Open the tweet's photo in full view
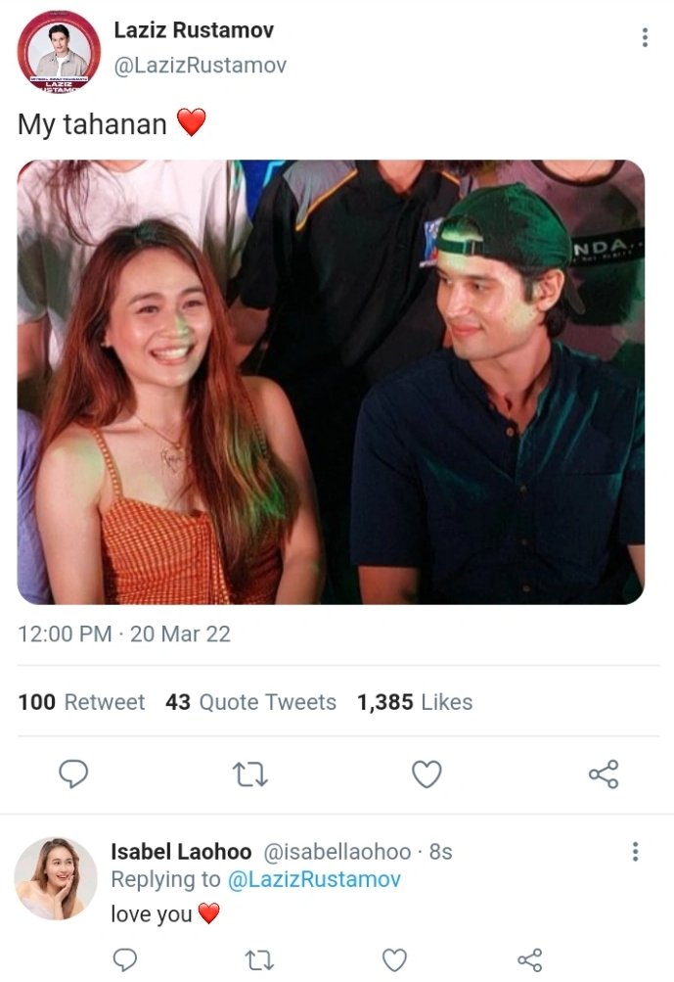The width and height of the screenshot is (674, 982). 331,382
